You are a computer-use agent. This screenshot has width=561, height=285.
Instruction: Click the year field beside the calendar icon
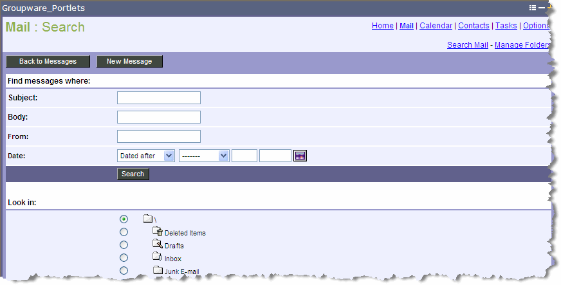(275, 156)
